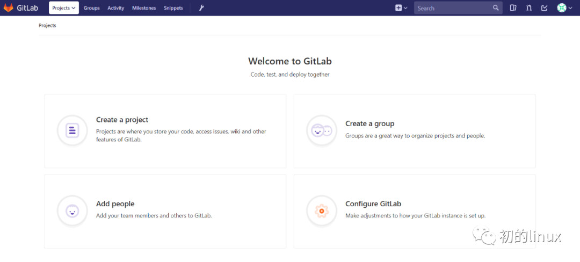580x262 pixels.
Task: Click the search magnifier icon
Action: (496, 8)
